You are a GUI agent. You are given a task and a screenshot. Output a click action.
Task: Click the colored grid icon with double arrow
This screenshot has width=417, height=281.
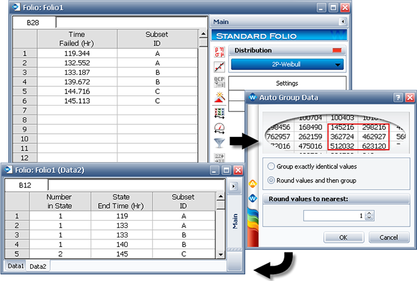pos(219,113)
